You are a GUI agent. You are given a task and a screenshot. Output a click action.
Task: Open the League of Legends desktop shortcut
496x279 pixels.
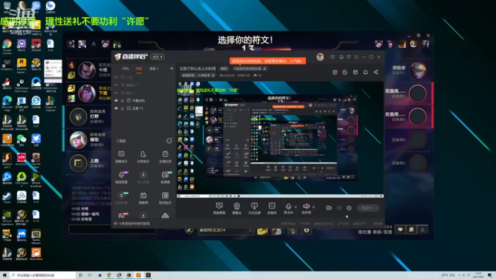[50, 104]
